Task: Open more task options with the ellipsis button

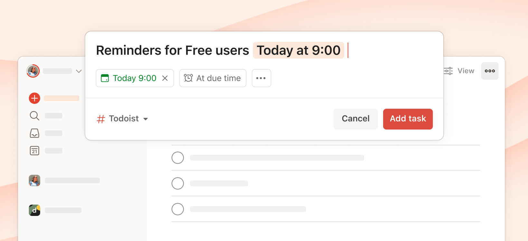Action: (261, 78)
